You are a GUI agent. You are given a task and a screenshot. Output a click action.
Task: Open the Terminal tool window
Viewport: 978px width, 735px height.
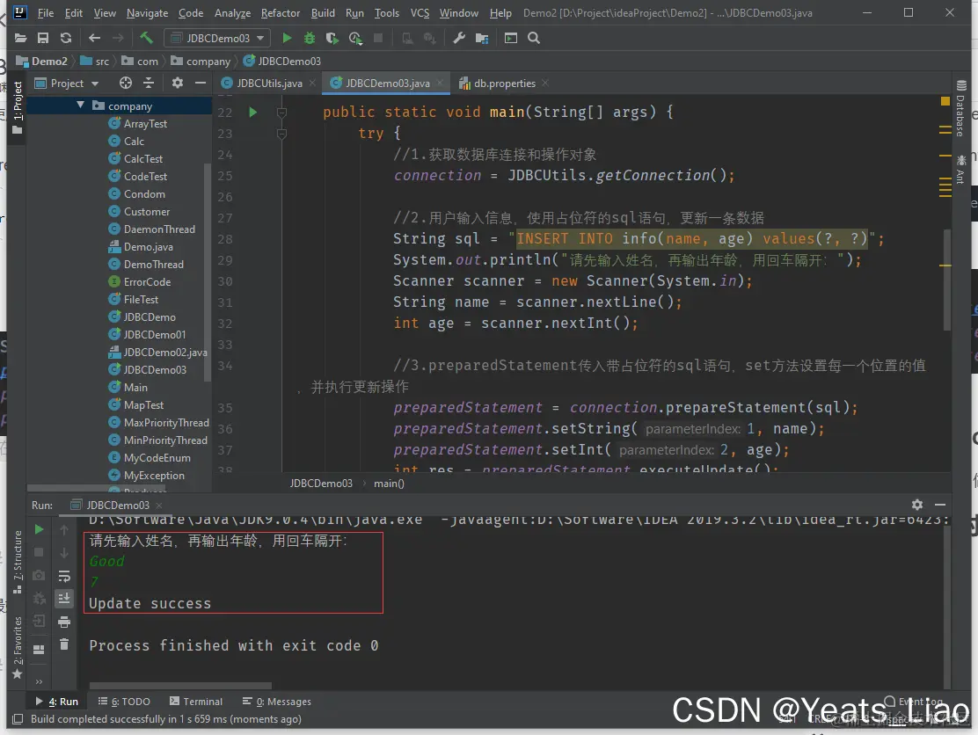pyautogui.click(x=196, y=702)
